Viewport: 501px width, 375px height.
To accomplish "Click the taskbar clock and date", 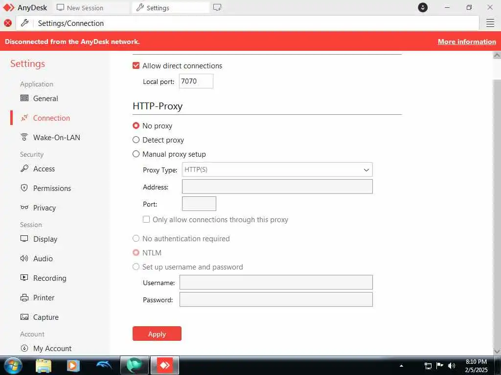I will click(476, 365).
